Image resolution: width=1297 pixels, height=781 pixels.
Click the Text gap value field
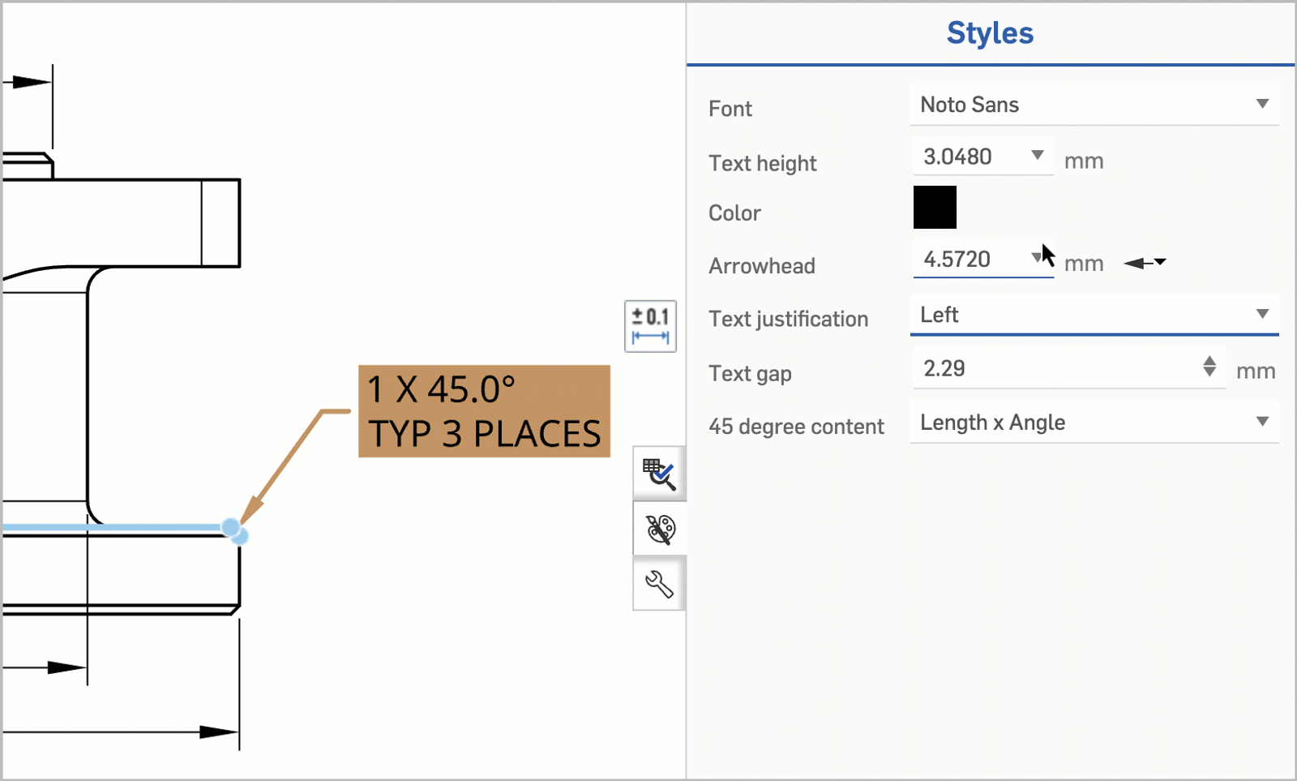(x=1054, y=368)
